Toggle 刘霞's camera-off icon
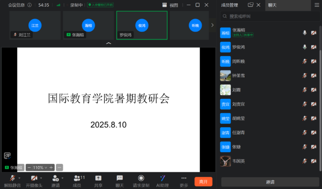Image resolution: width=322 pixels, height=189 pixels. pyautogui.click(x=314, y=90)
